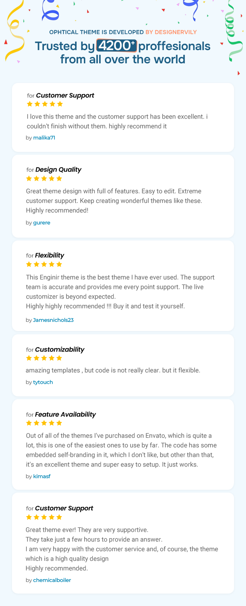Open kimasf's reviewer profile

click(x=42, y=476)
